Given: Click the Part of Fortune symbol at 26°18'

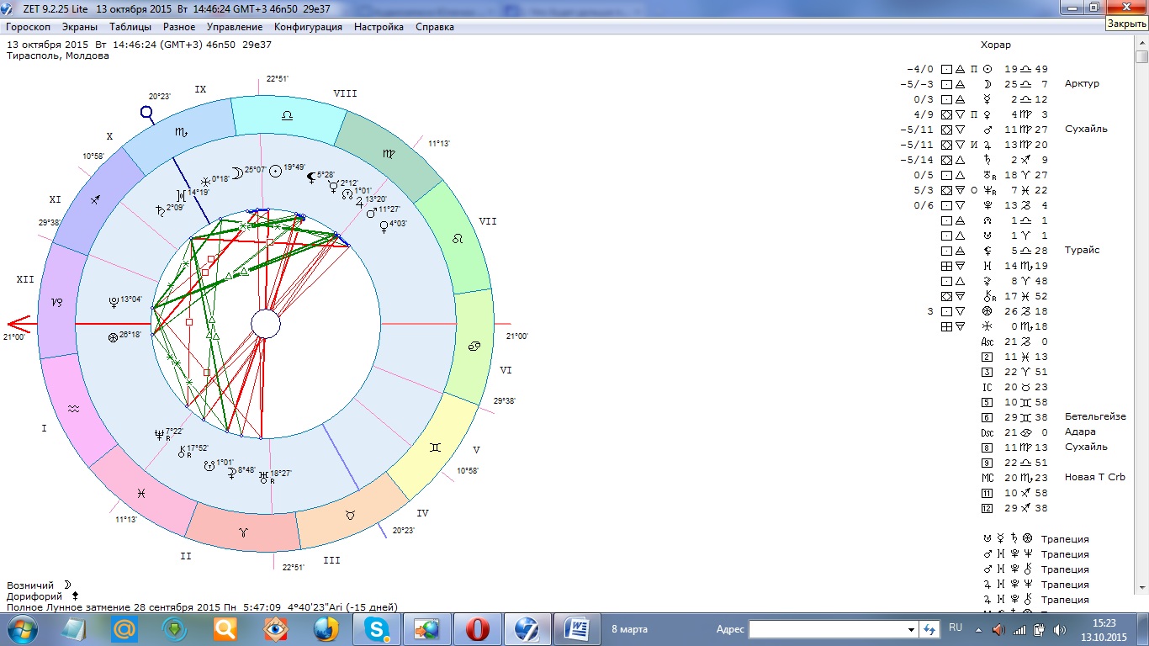Looking at the screenshot, I should [114, 336].
